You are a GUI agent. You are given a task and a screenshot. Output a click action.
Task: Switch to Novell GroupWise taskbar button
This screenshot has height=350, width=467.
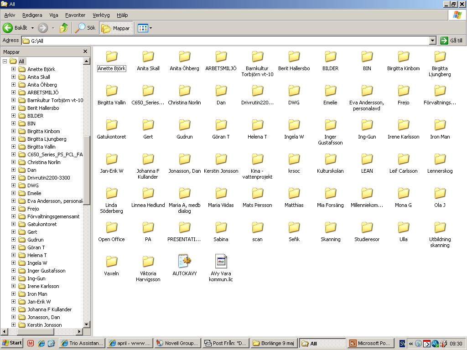pos(178,343)
